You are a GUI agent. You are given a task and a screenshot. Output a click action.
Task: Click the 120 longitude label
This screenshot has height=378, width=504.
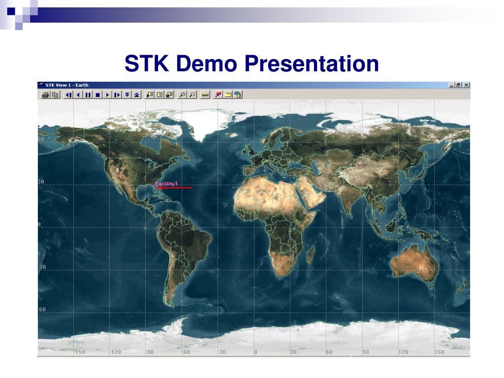coord(403,352)
